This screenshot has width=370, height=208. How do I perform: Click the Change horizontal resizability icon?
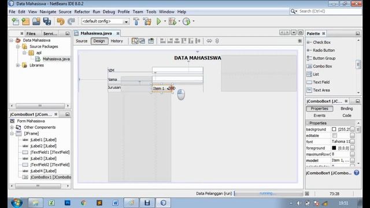tap(209, 41)
